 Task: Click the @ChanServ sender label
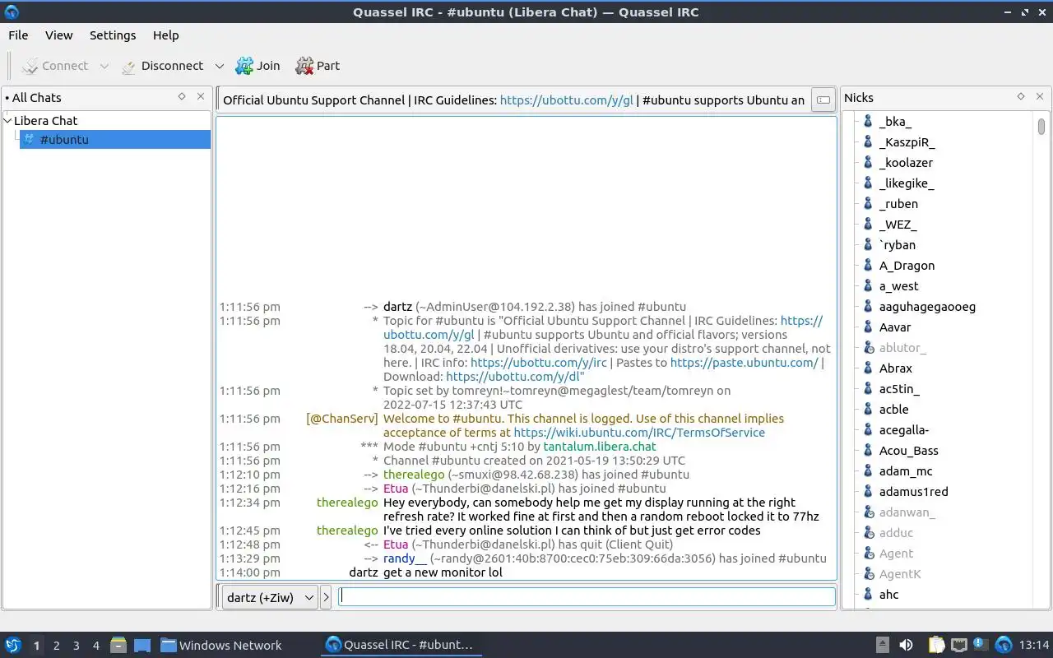pyautogui.click(x=342, y=419)
